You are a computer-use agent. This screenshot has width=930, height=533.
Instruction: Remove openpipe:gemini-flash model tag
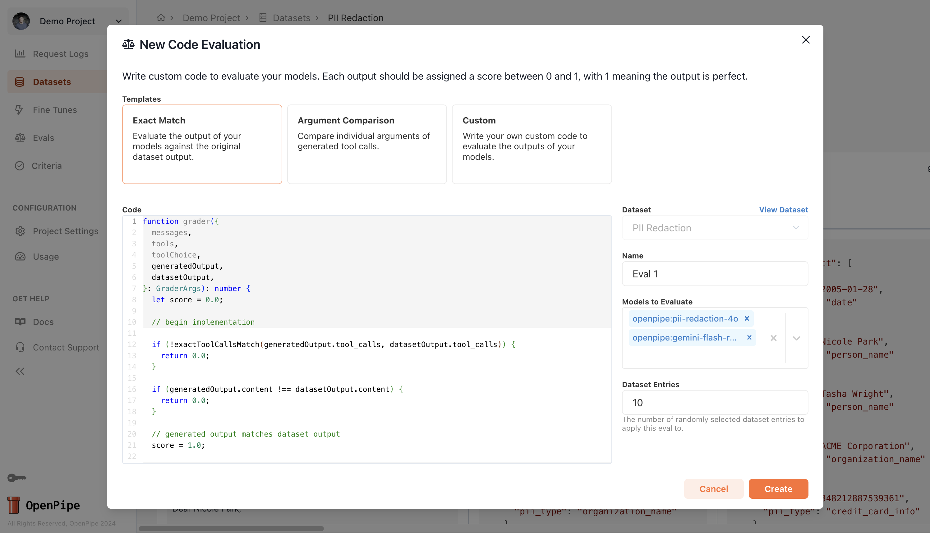[749, 337]
